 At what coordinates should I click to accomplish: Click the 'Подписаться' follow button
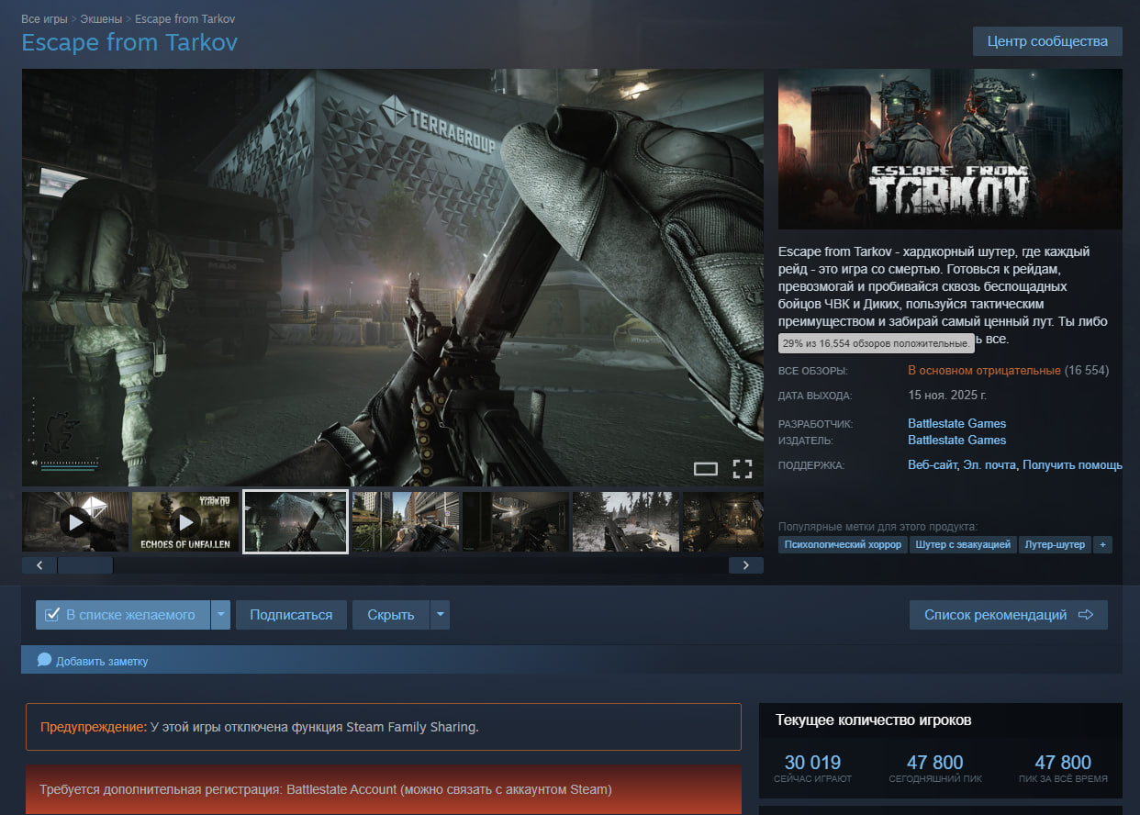click(x=291, y=615)
